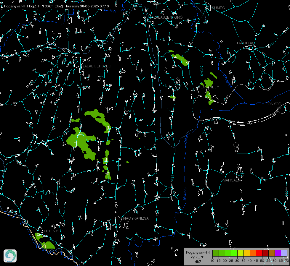The height and width of the screenshot is (266, 290).
Task: Click the 50 tick value on legend
Action: (262, 261)
